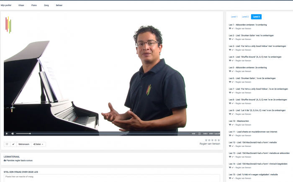Open lesson Les 10 - Maatsoorten
This screenshot has height=182, width=293.
243,120
